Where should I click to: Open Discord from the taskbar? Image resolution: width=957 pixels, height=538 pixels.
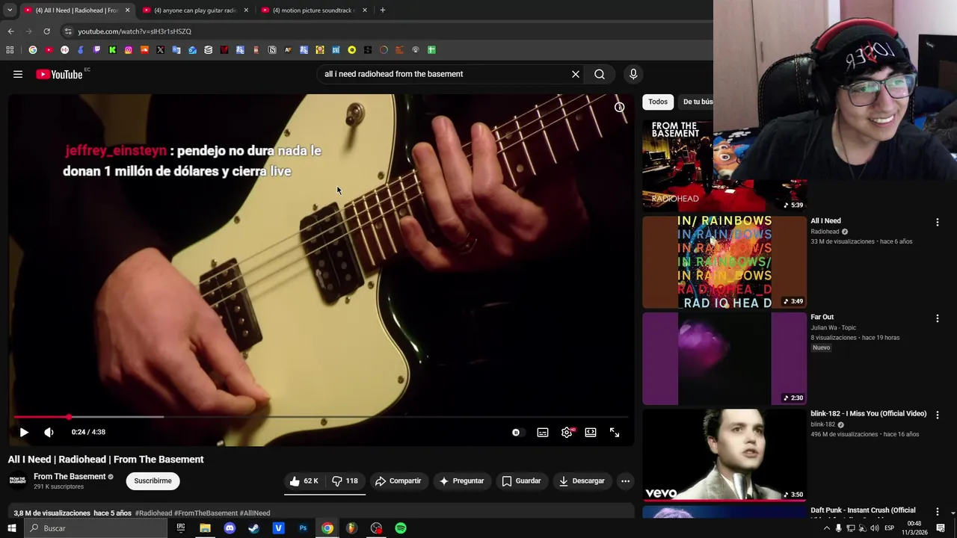pyautogui.click(x=230, y=528)
